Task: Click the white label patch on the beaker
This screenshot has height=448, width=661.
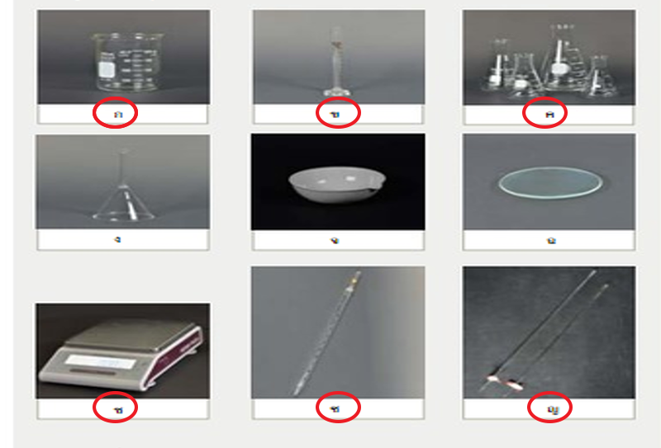Action: tap(107, 69)
